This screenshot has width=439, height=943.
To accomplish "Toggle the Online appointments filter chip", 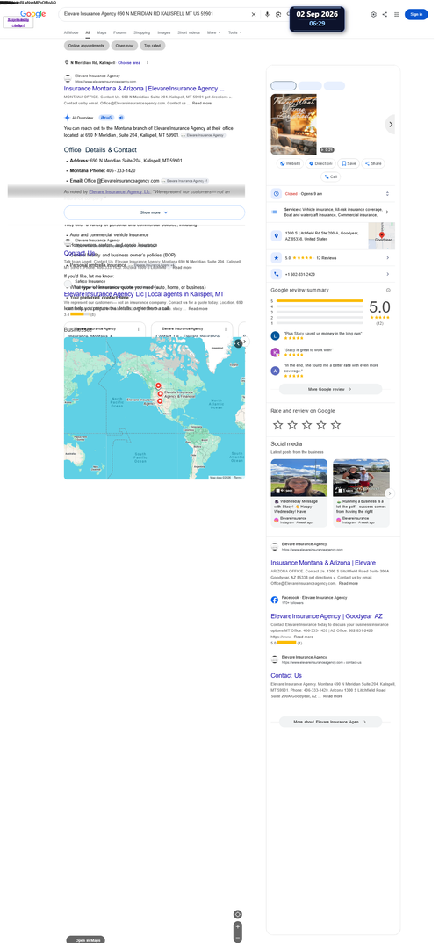I will coord(87,45).
